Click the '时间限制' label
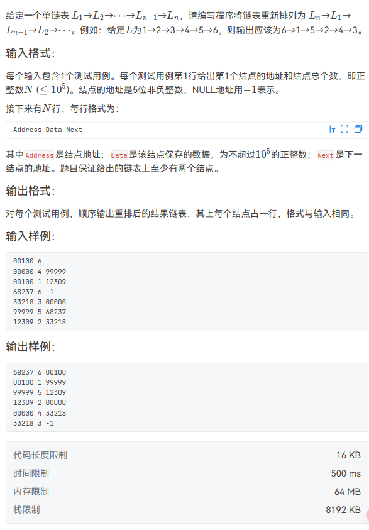Screen dimensions: 369x530 [x=31, y=473]
